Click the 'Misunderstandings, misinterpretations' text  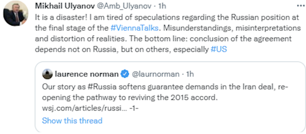click(232, 28)
